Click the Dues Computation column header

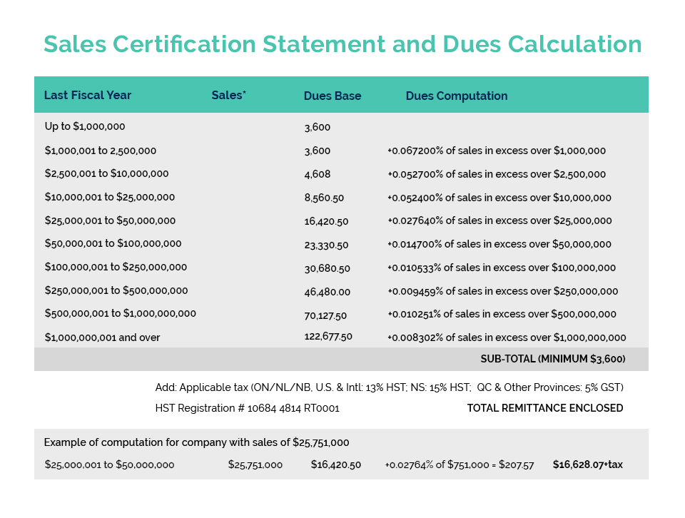[x=457, y=96]
